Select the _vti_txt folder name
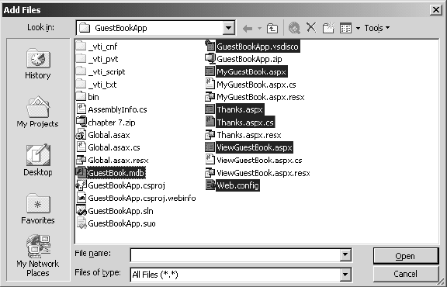Screen dimensions: 447x287 [102, 85]
